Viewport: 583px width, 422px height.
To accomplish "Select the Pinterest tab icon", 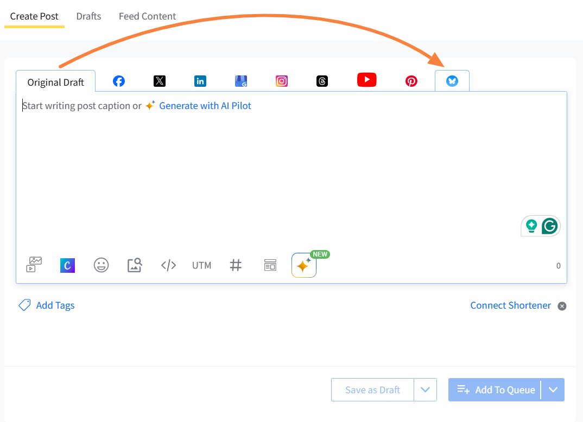I will click(411, 81).
